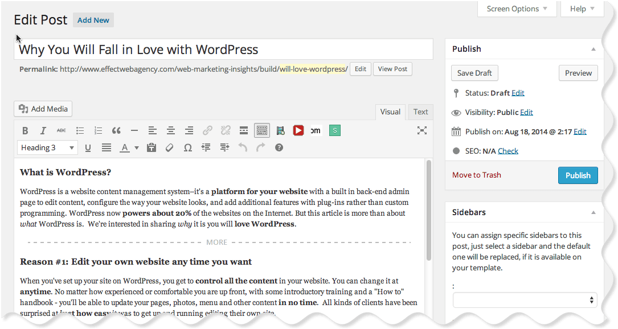Click the highlighted permalink slug 'will-love-wordpress'
This screenshot has width=618, height=329.
click(313, 69)
